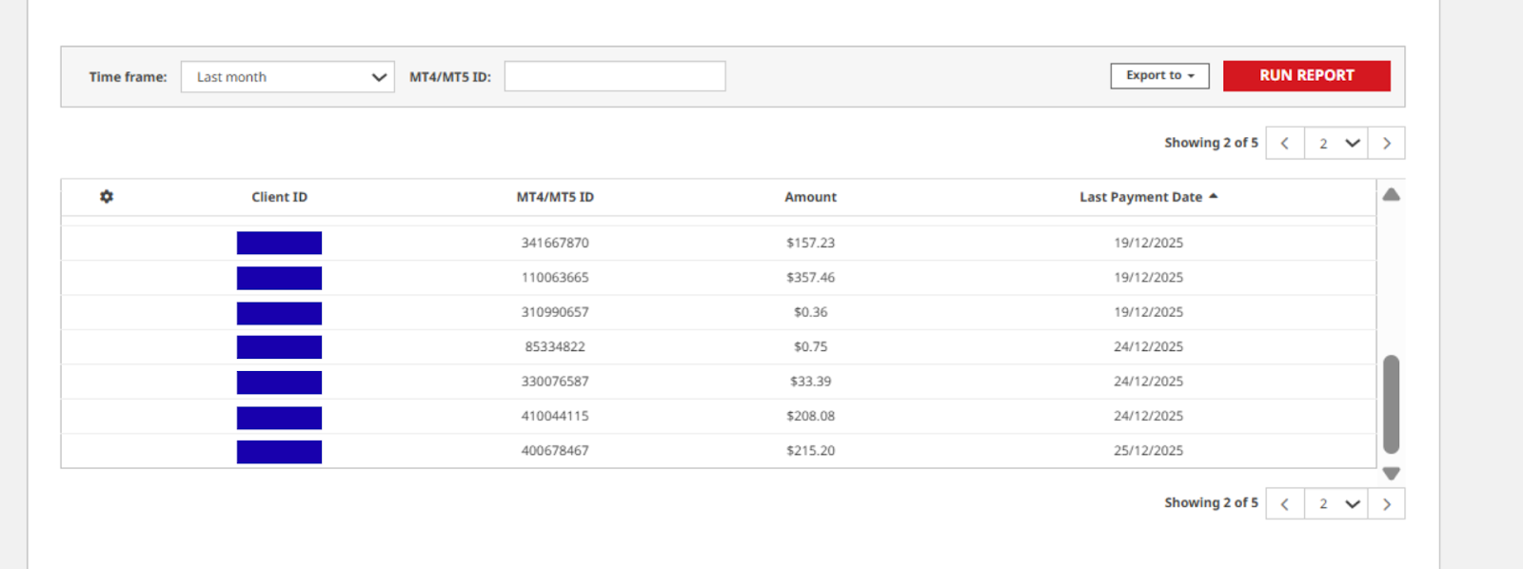1523x569 pixels.
Task: Select MT4/MT5 ID 410044115 cell
Action: pos(555,416)
